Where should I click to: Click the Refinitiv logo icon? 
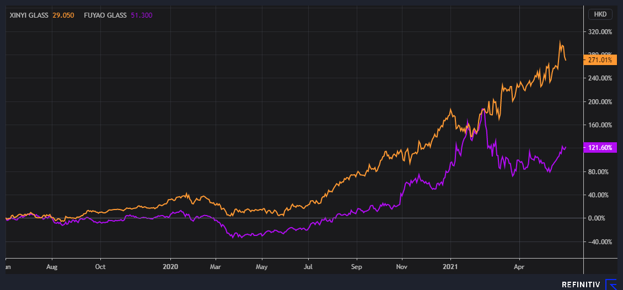[x=611, y=284]
